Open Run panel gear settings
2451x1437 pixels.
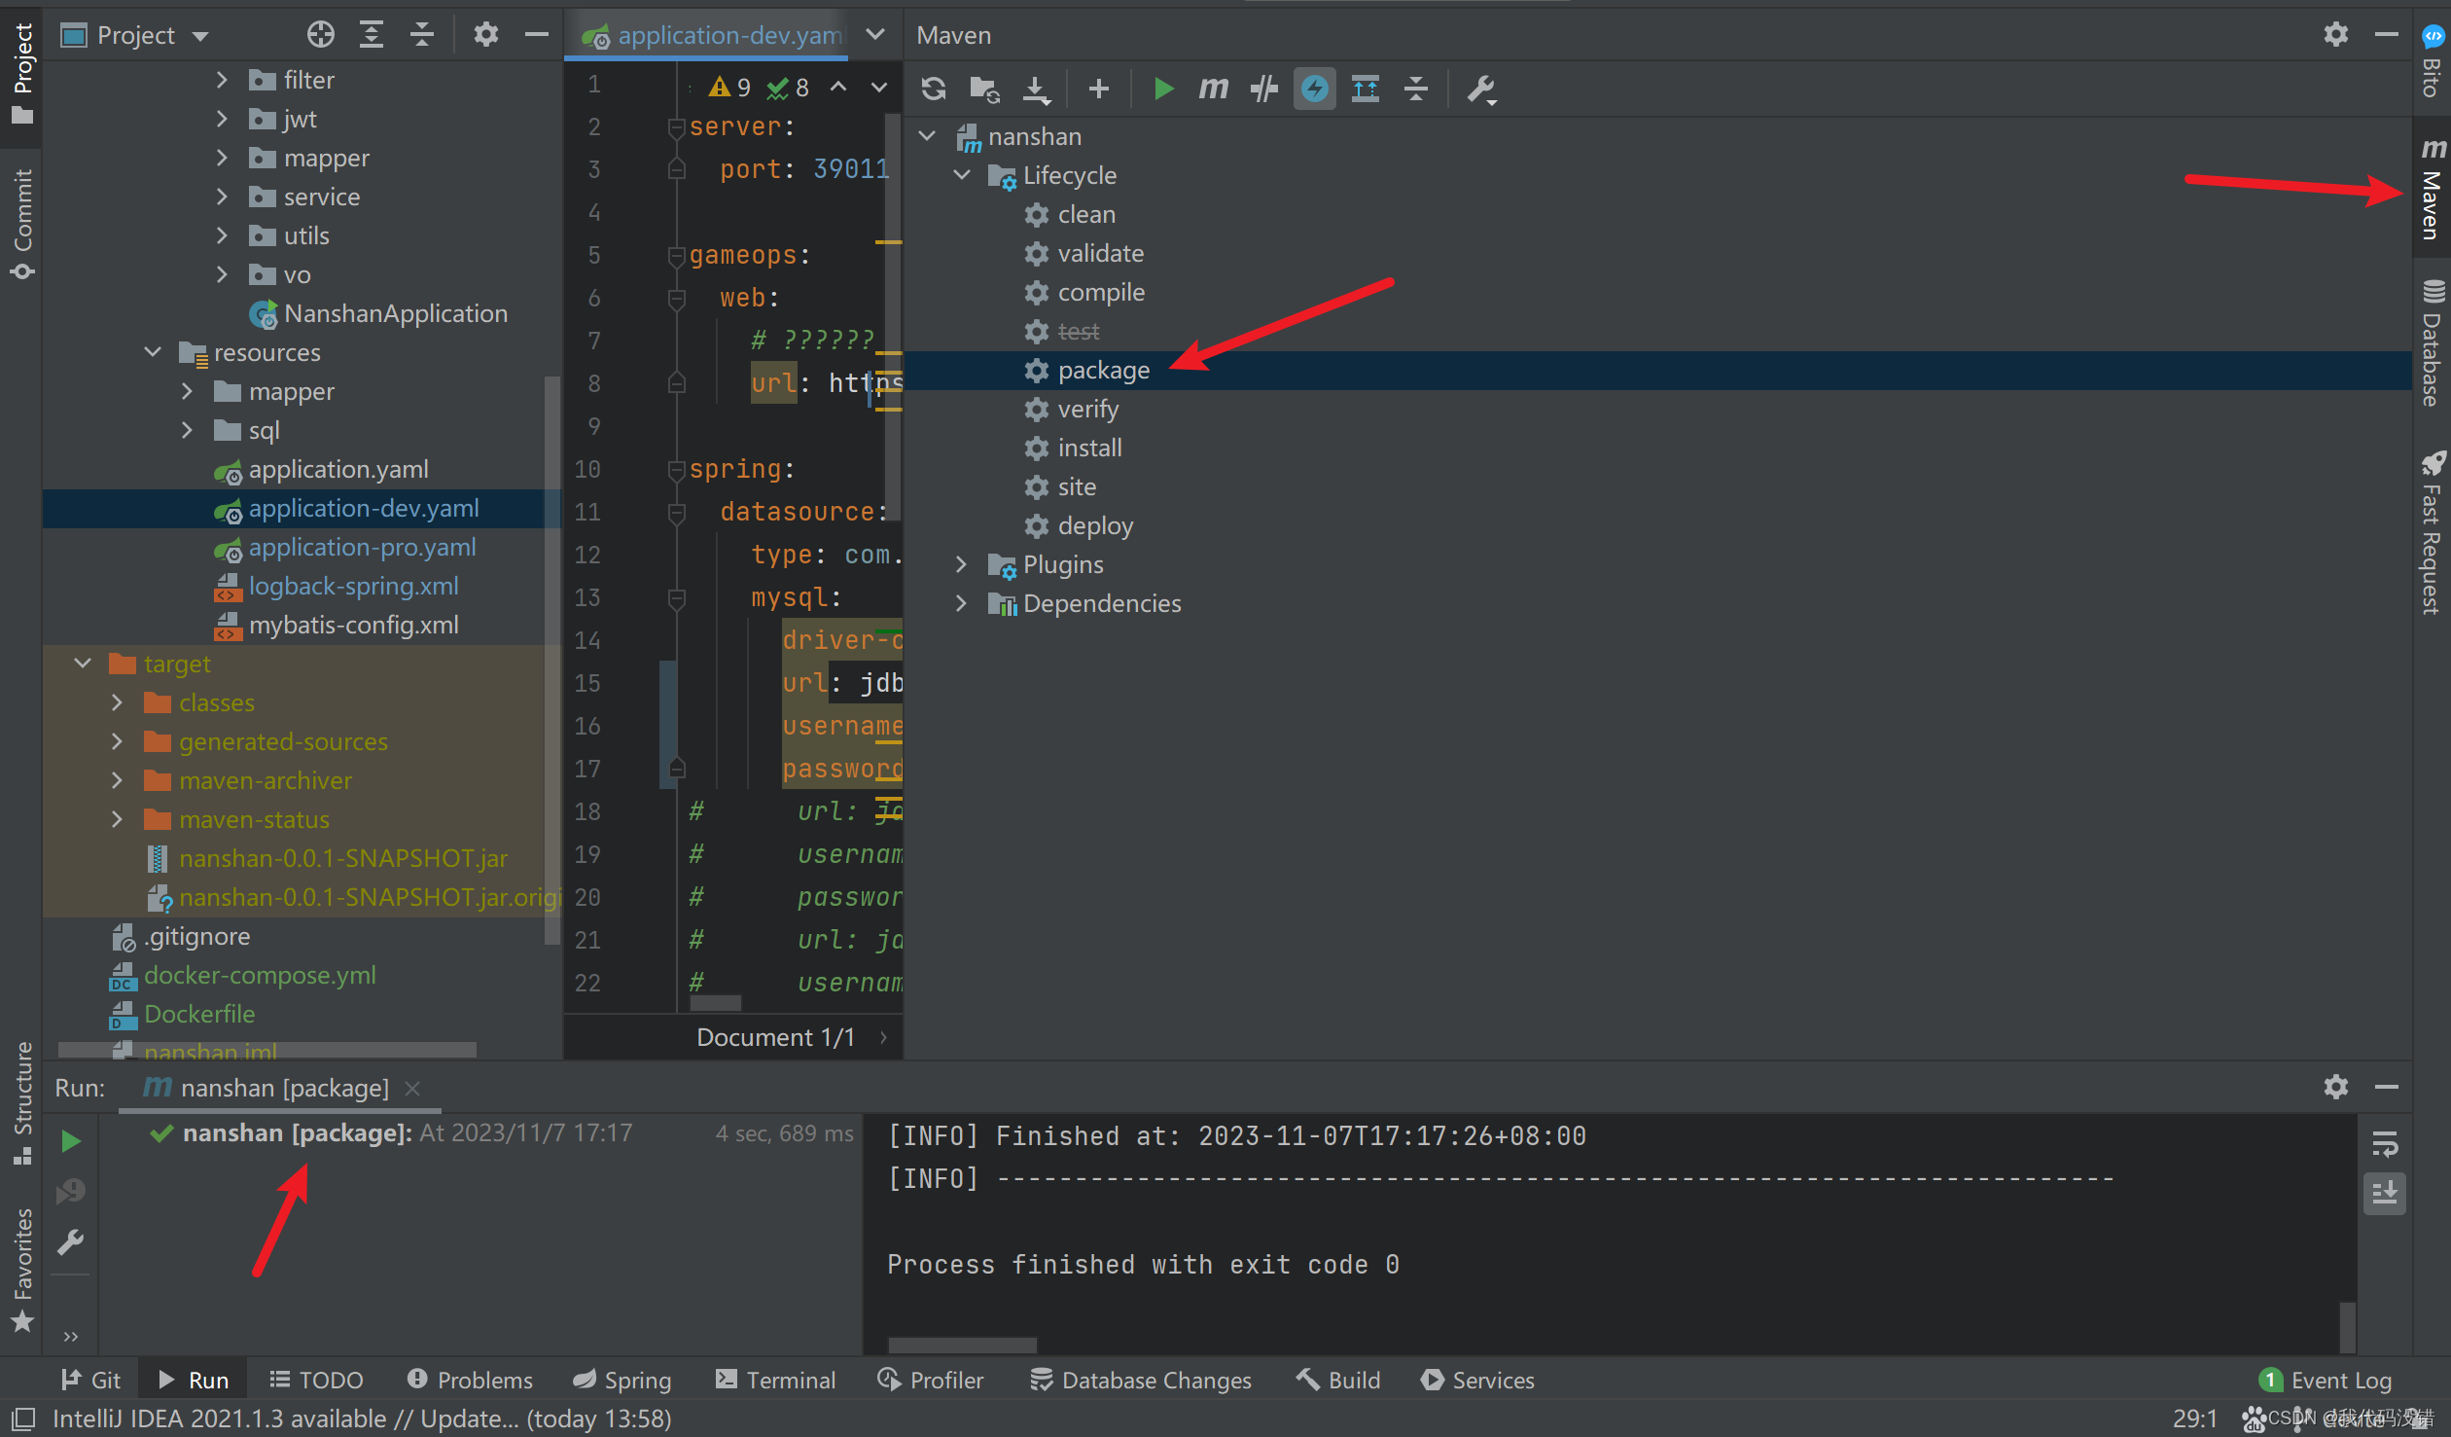point(2336,1087)
